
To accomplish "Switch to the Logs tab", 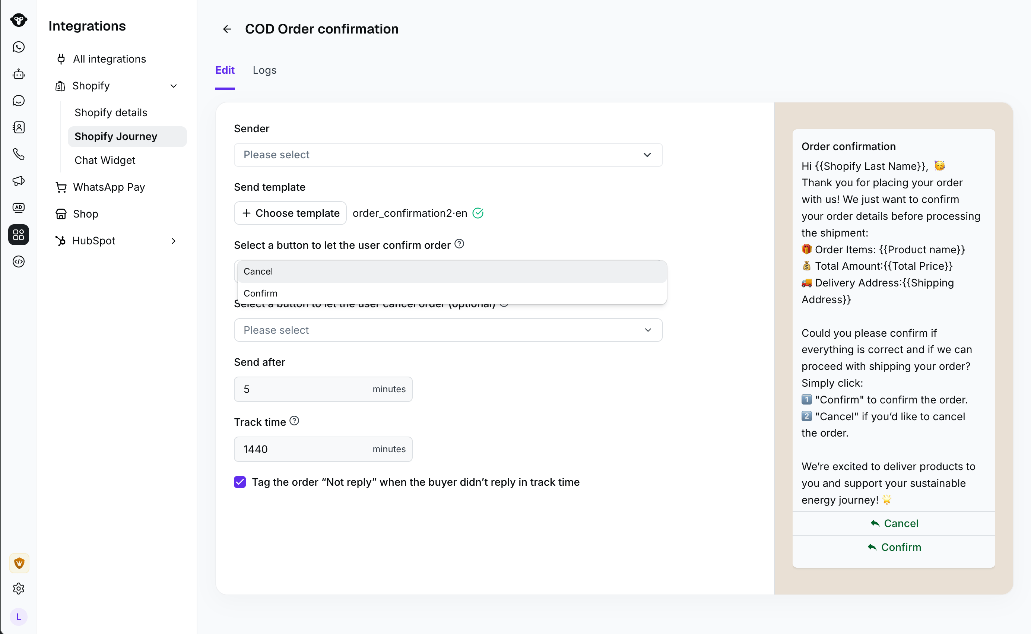I will pyautogui.click(x=264, y=70).
